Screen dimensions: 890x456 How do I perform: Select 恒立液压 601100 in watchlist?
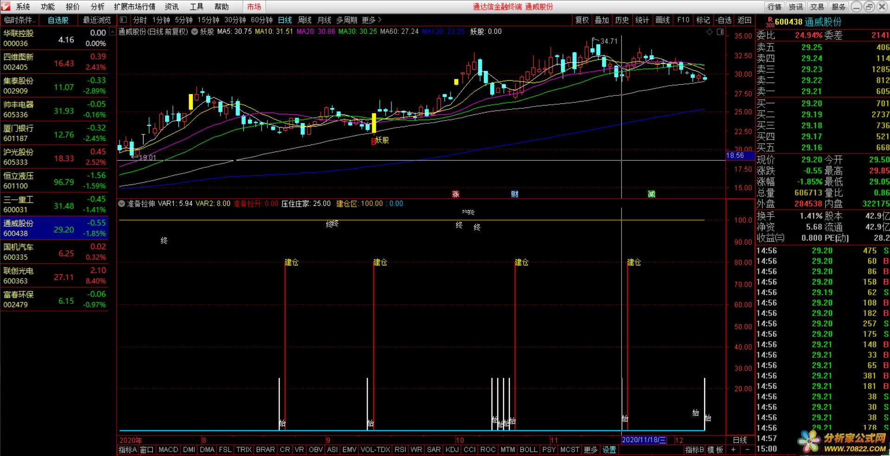click(x=54, y=181)
